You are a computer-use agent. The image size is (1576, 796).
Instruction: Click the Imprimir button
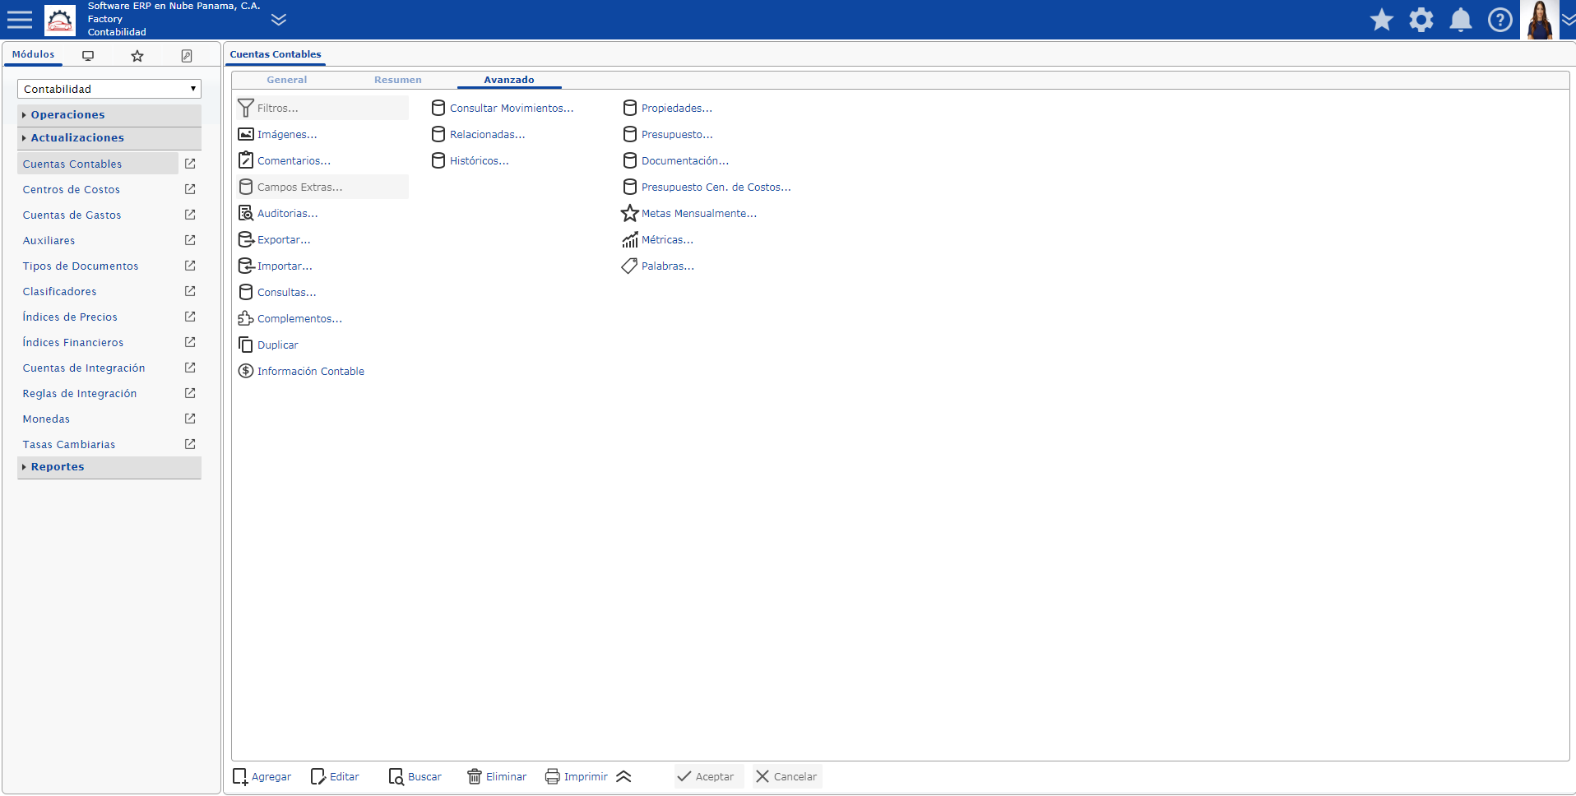pyautogui.click(x=577, y=776)
